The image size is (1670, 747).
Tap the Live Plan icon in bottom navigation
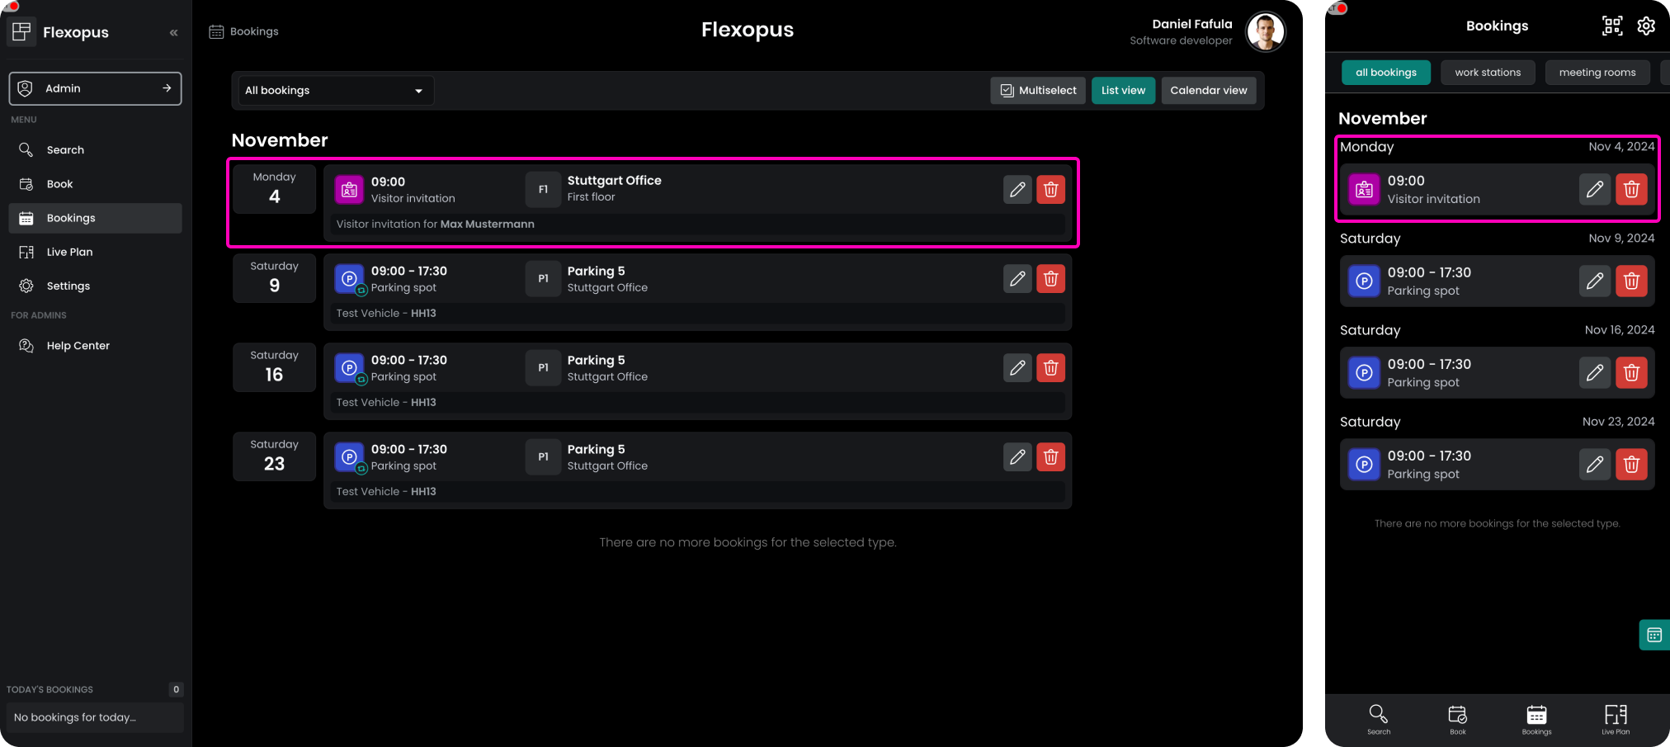1615,719
